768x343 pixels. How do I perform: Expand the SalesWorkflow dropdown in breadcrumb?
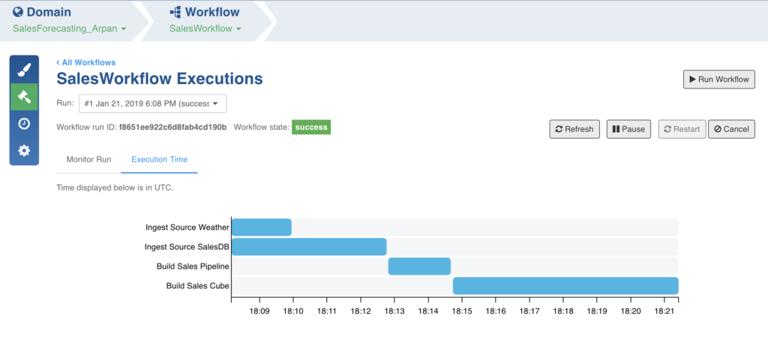205,29
